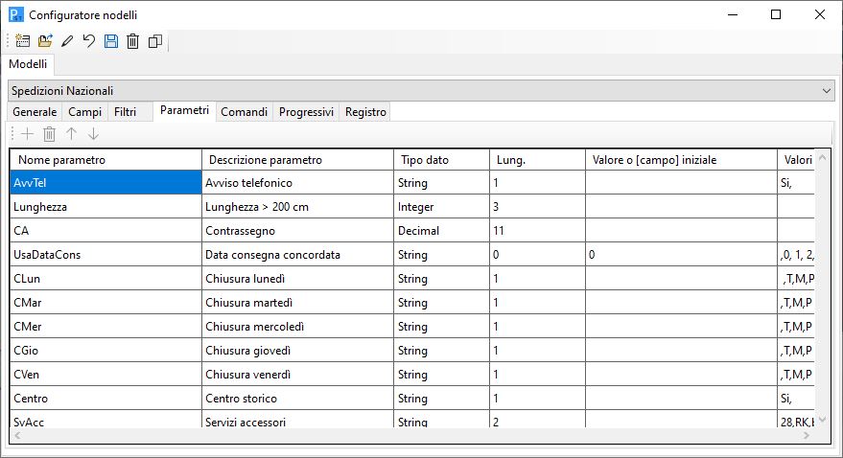Select the CA parameter name cell
The width and height of the screenshot is (843, 458).
(105, 230)
